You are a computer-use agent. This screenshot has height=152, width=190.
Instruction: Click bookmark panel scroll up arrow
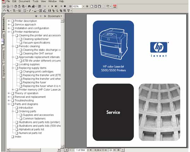pos(62,21)
